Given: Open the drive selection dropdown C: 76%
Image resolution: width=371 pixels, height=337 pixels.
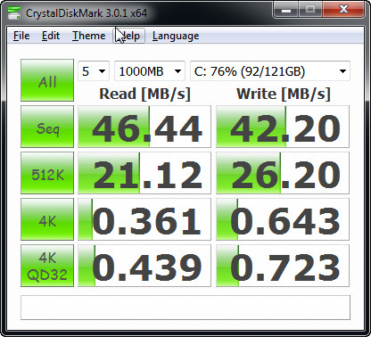Looking at the screenshot, I should click(270, 71).
